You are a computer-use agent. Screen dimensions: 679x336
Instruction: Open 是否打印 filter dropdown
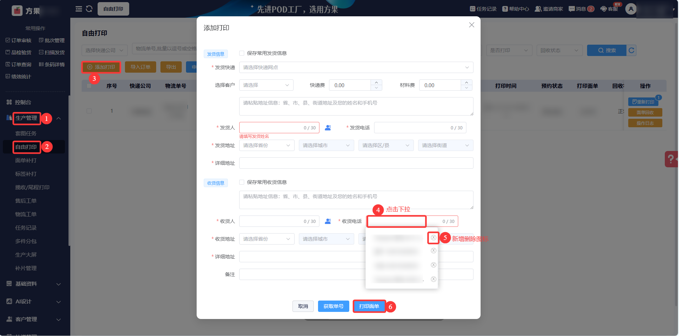509,50
